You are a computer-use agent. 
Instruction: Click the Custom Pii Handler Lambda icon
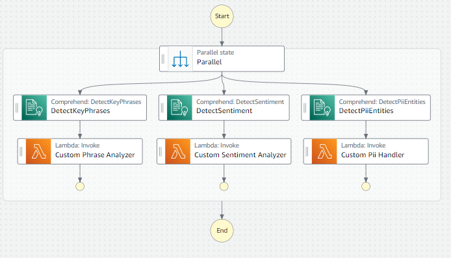point(324,151)
